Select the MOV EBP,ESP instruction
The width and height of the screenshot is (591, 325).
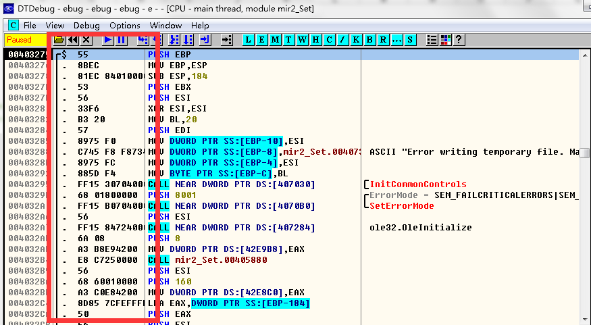(178, 66)
